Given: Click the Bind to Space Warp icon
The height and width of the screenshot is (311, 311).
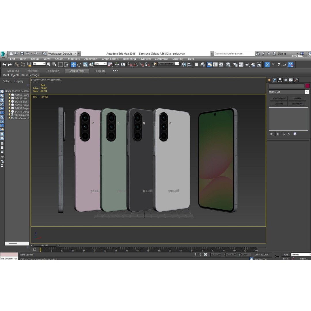Looking at the screenshot, I should click(29, 65).
